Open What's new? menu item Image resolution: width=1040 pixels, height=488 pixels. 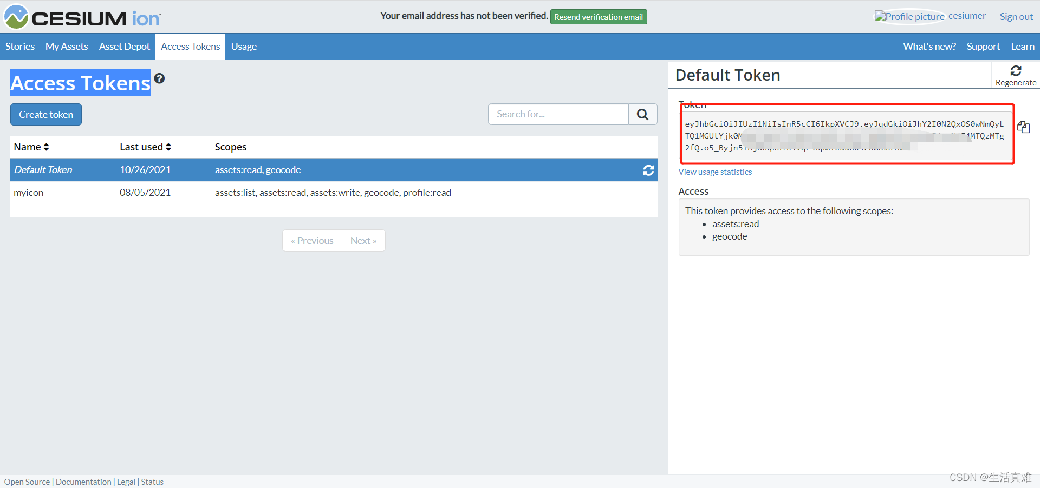pos(929,47)
